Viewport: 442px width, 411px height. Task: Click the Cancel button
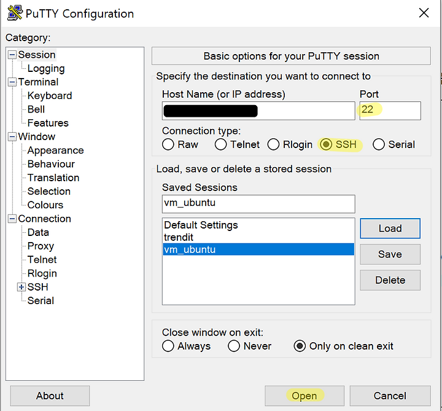390,396
